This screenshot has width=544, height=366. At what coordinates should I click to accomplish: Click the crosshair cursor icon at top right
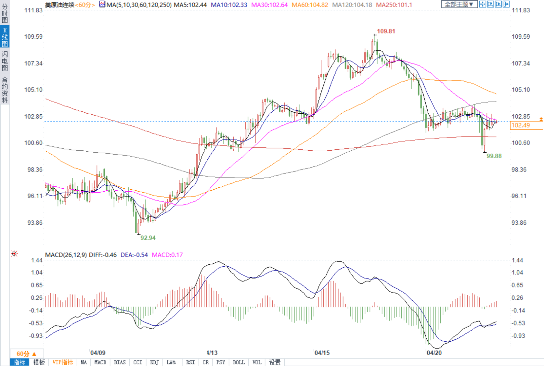[483, 4]
